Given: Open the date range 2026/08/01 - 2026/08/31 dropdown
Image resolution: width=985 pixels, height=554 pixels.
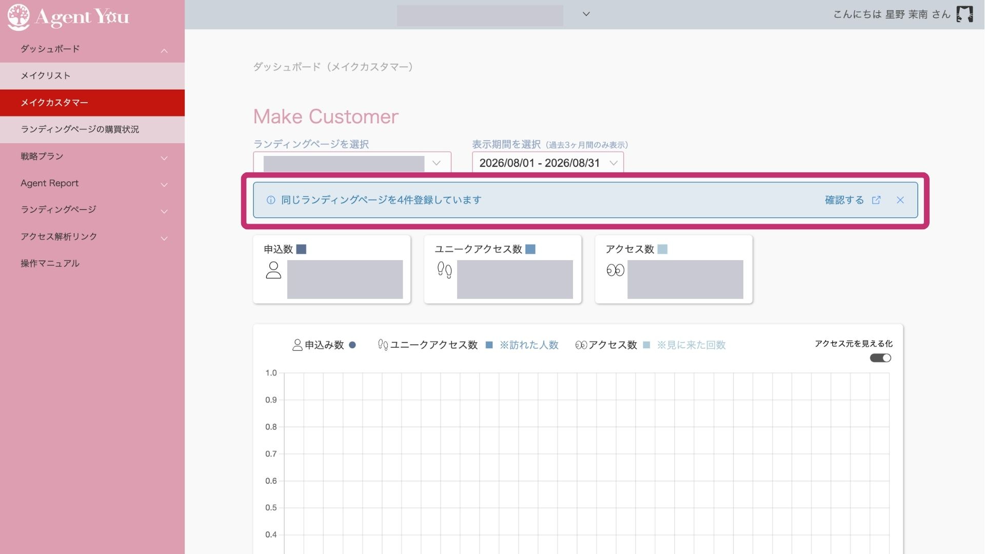Looking at the screenshot, I should point(548,163).
